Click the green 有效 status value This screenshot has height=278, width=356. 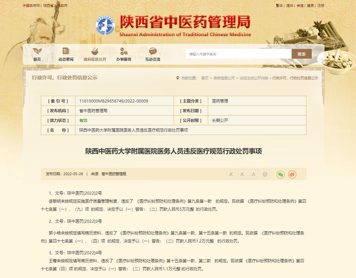coord(83,121)
